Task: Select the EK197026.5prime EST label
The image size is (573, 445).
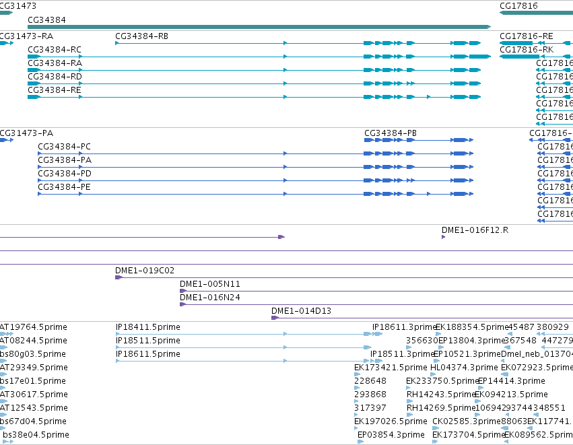Action: pyautogui.click(x=391, y=421)
